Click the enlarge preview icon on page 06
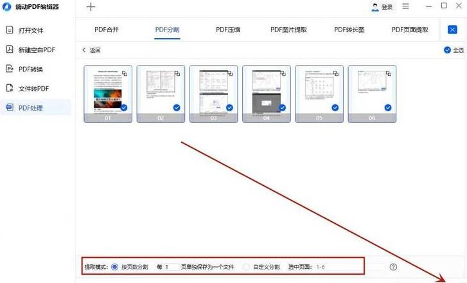 pos(389,73)
